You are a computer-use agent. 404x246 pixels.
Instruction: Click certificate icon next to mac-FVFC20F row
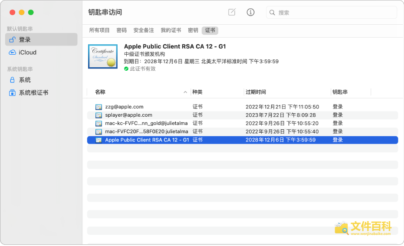(x=99, y=131)
